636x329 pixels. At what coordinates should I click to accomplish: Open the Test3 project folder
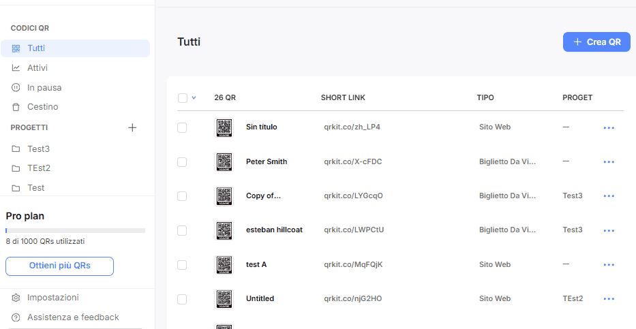[x=38, y=149]
